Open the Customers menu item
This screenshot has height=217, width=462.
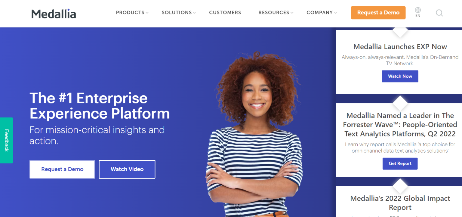pos(225,13)
